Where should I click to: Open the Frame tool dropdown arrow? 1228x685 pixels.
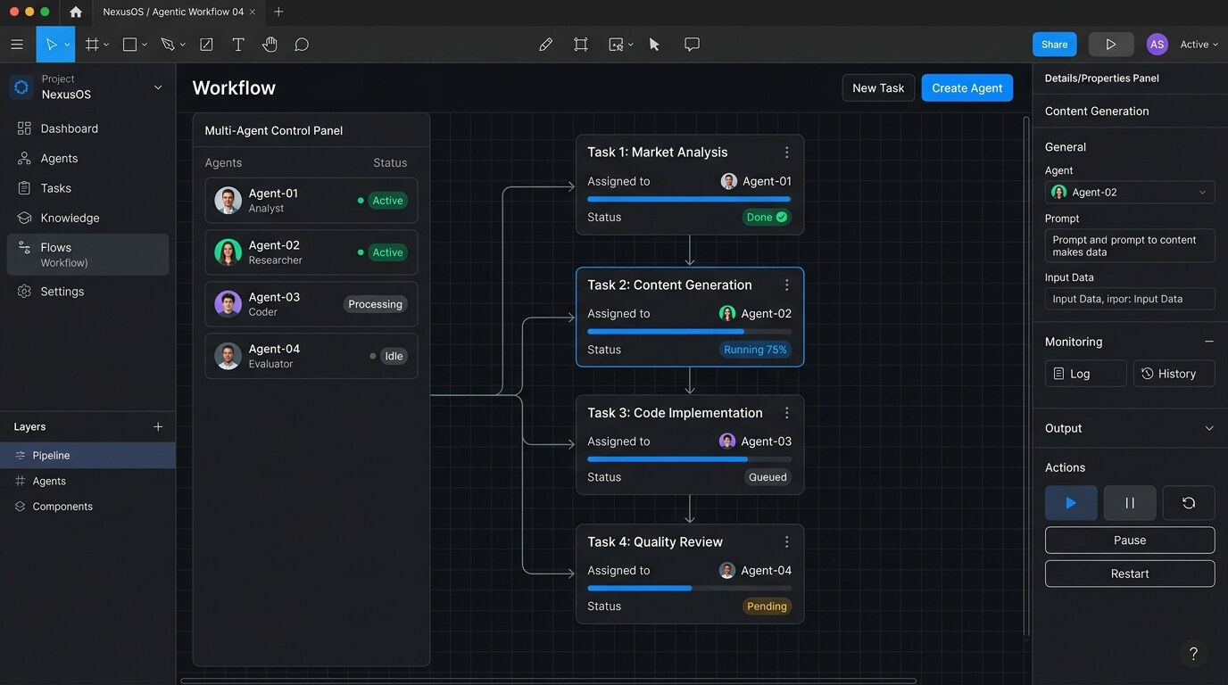[x=106, y=45]
